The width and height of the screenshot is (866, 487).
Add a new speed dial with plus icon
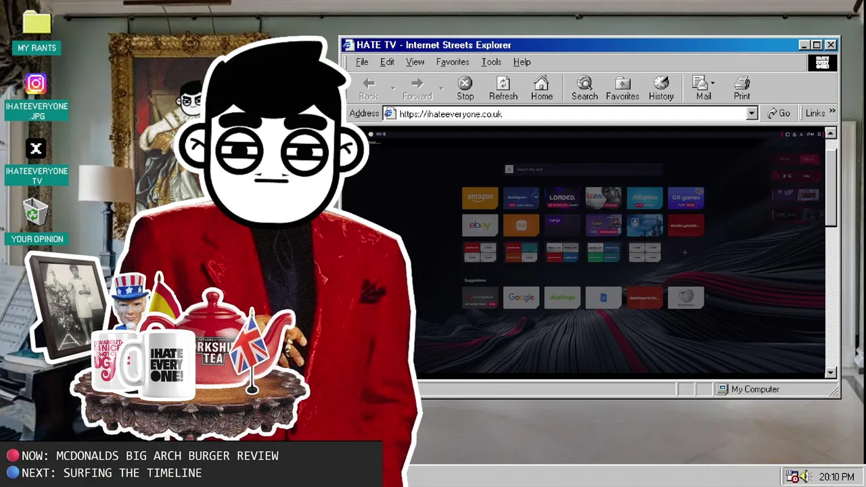pos(685,253)
